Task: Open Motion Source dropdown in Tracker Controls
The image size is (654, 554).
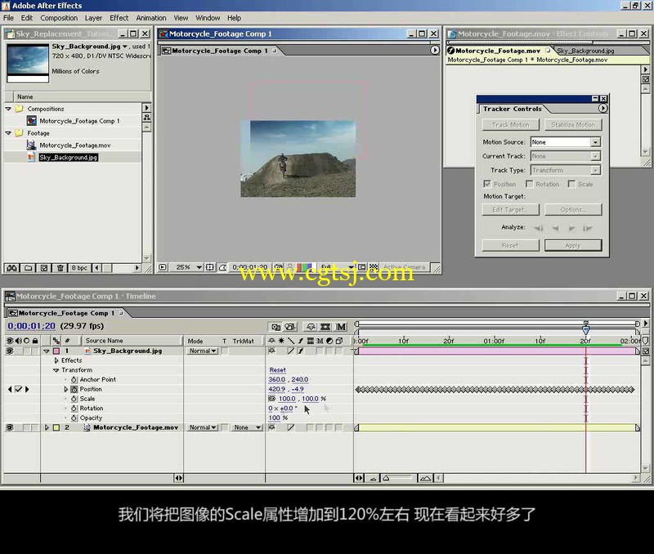Action: (x=565, y=142)
